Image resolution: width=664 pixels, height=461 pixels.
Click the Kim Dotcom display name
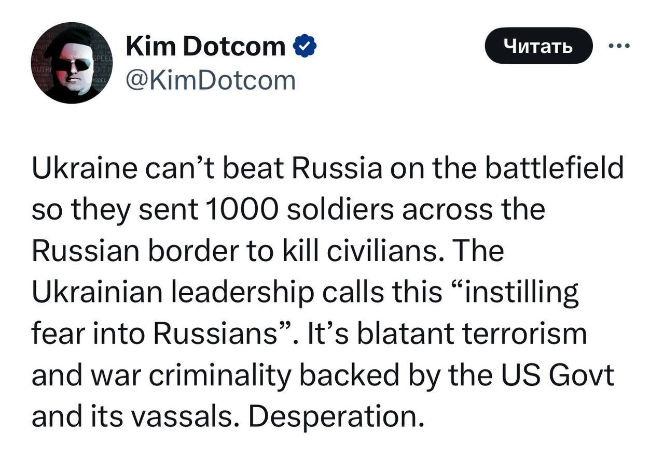pos(206,47)
